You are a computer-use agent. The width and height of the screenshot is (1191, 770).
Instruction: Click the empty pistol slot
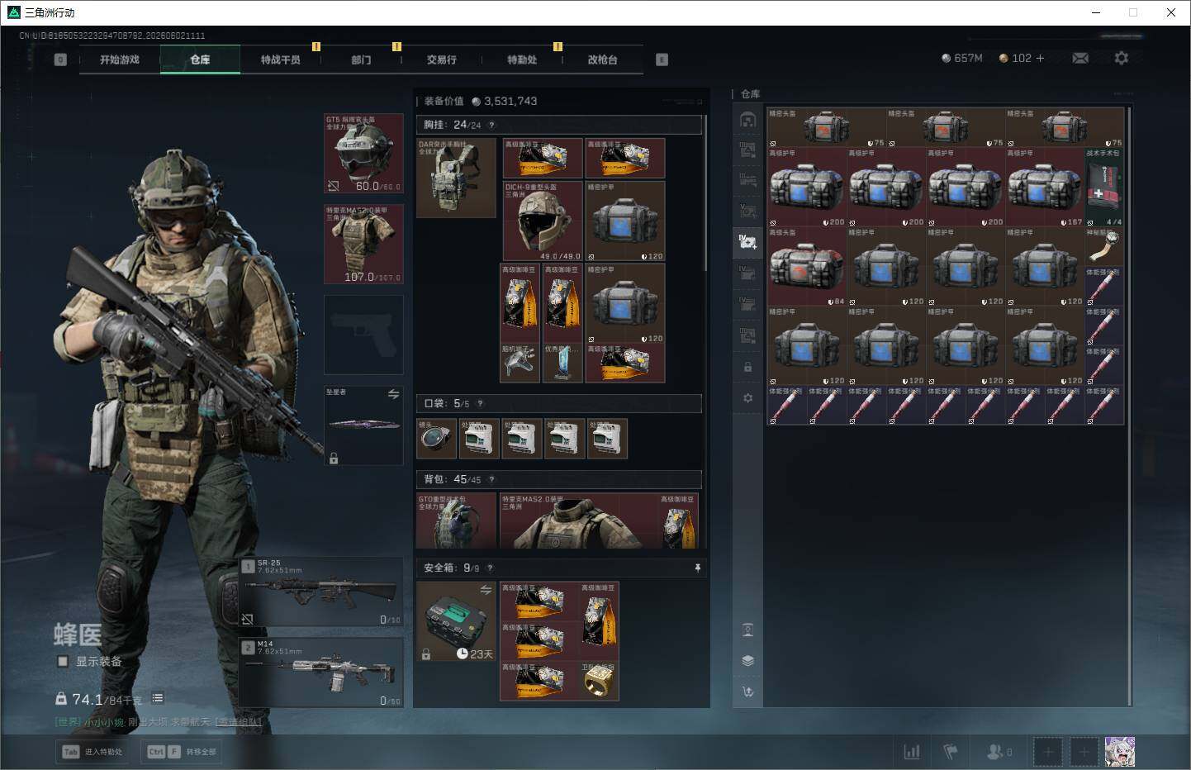[x=363, y=334]
